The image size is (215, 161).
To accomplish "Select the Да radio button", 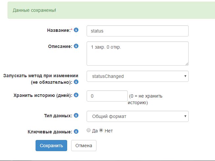I will (88, 130).
